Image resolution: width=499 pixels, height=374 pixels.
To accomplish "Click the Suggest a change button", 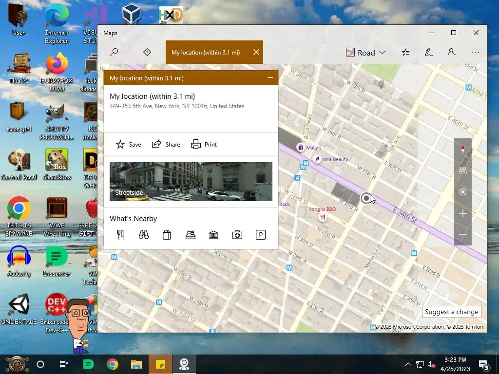I will coord(451,312).
